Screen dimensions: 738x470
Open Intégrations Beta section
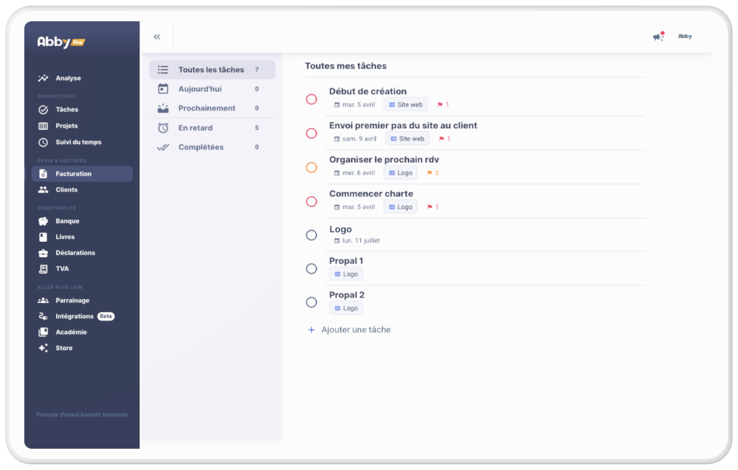point(75,316)
